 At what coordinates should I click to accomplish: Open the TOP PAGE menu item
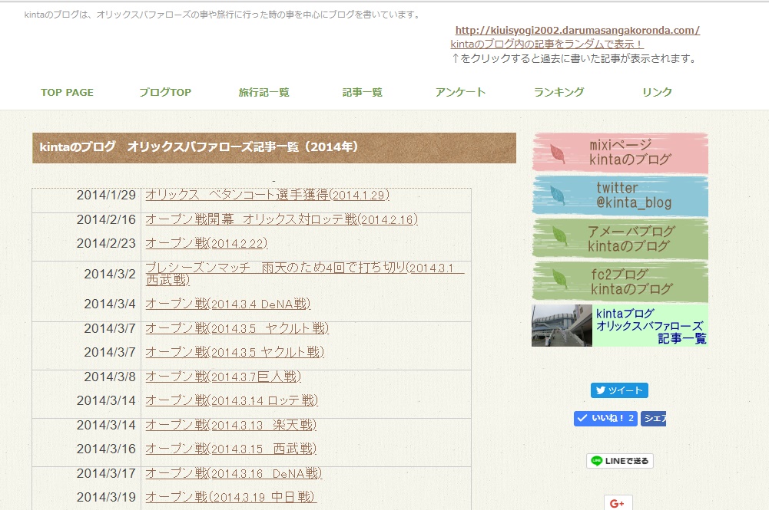point(67,92)
